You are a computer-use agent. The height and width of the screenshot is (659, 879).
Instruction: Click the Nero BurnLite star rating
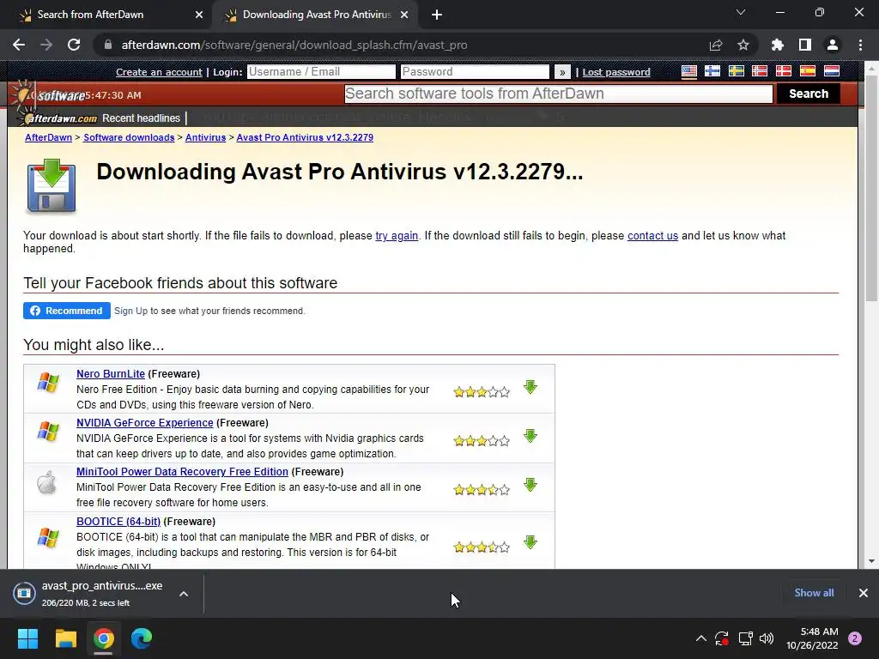point(482,391)
